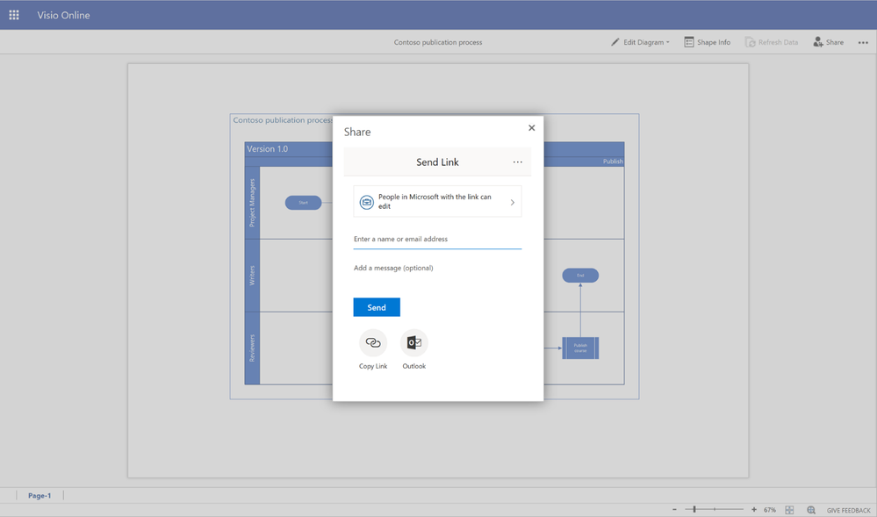This screenshot has height=517, width=877.
Task: Click the Writers swimlane label
Action: click(x=252, y=276)
